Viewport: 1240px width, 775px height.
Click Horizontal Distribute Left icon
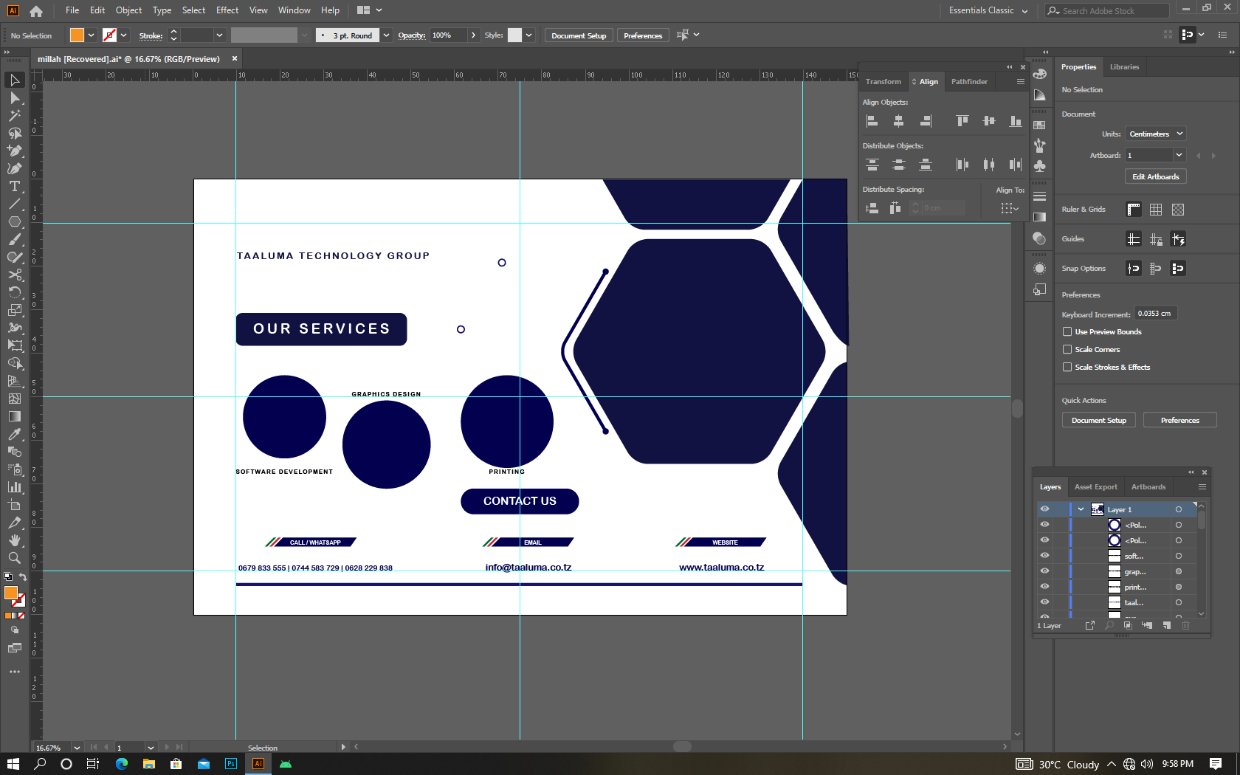point(962,165)
